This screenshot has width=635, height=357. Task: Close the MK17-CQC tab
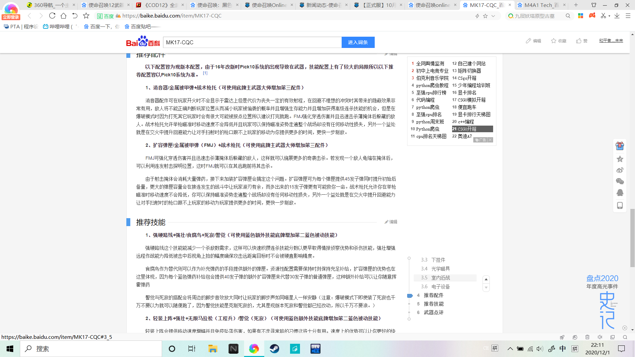510,5
